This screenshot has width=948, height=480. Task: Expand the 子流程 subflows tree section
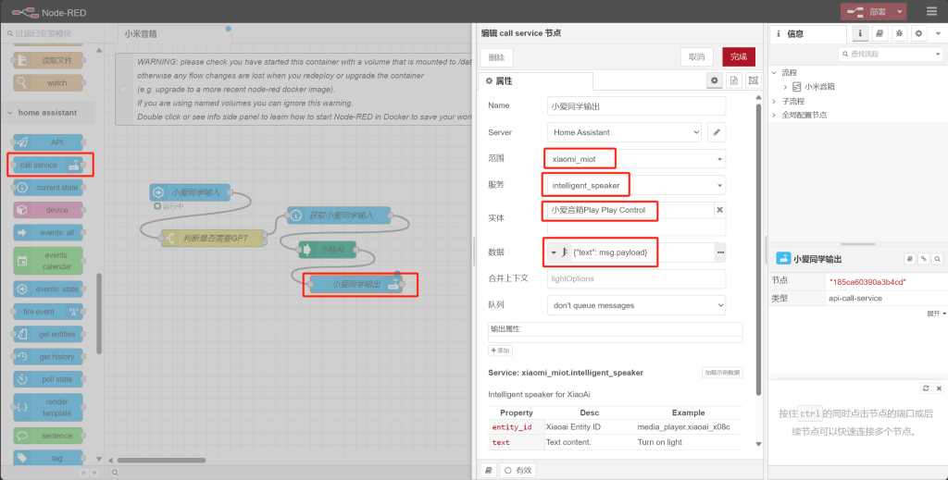pyautogui.click(x=774, y=101)
